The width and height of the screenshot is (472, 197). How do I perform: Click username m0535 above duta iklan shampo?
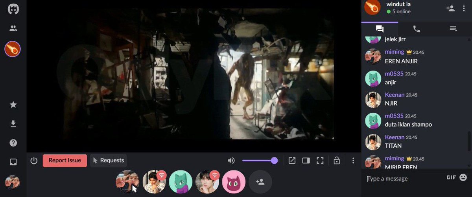(x=394, y=116)
